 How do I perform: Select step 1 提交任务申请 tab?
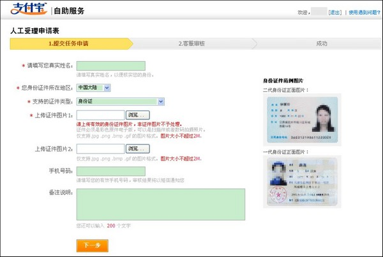69,44
